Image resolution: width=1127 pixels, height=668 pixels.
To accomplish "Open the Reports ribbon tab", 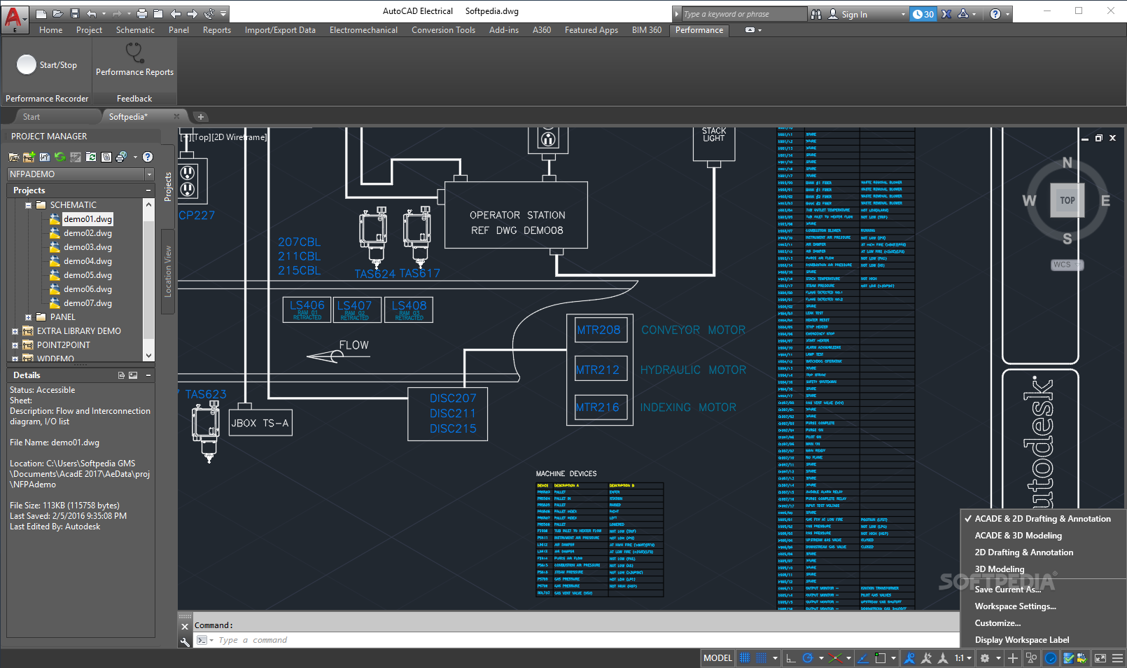I will coord(217,30).
